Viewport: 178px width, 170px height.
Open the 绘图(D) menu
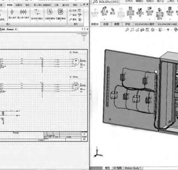[x=19, y=5]
